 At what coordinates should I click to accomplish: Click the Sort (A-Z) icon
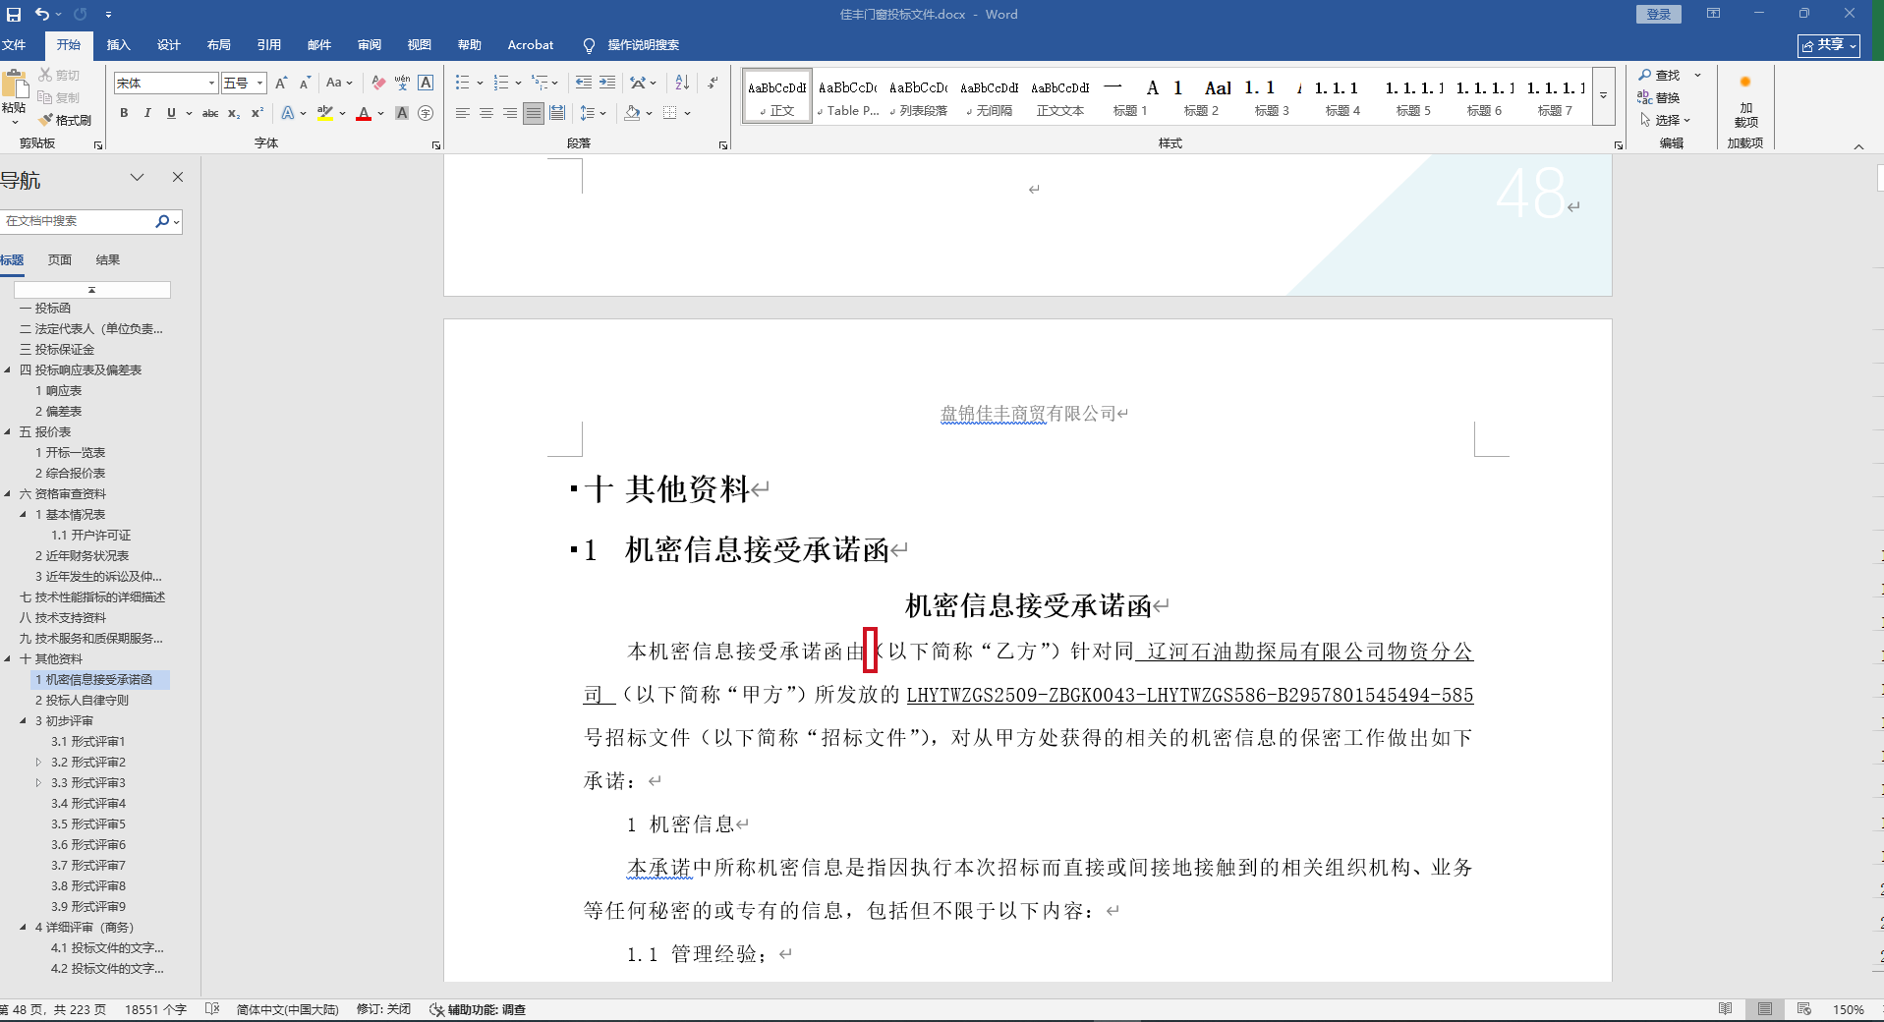[x=682, y=83]
